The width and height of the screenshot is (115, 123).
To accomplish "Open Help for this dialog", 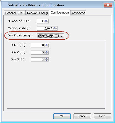I will (102, 116).
